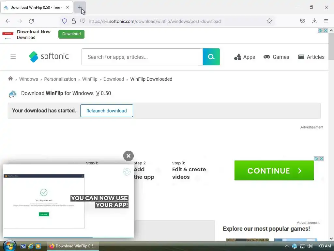Click video playback progress bar
The width and height of the screenshot is (334, 251).
click(68, 237)
